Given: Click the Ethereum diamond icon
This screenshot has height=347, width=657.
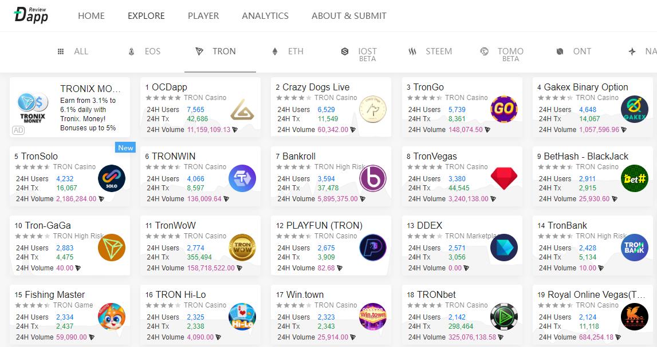Looking at the screenshot, I should pos(275,51).
